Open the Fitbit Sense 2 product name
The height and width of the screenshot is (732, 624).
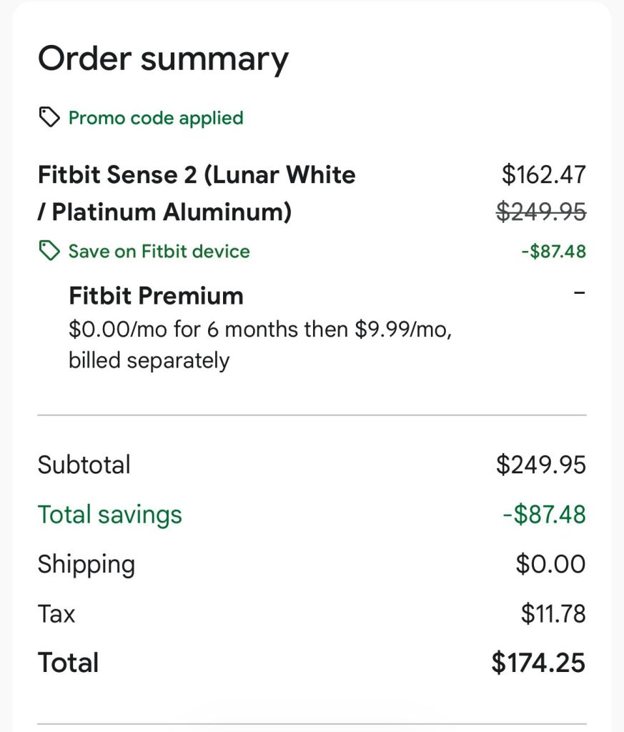197,193
